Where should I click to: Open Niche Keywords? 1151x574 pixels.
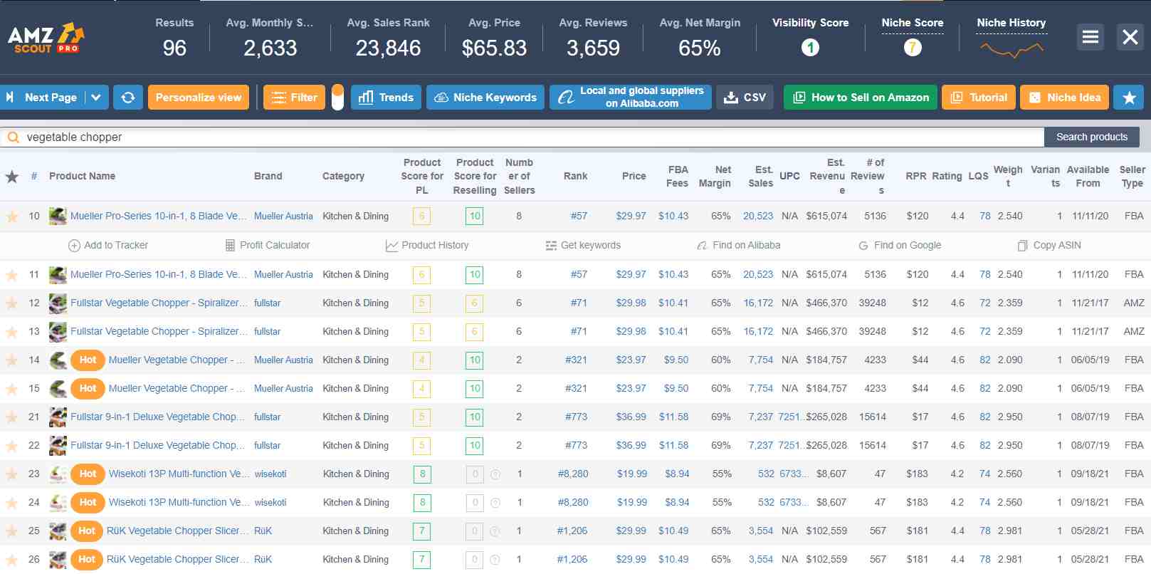485,98
